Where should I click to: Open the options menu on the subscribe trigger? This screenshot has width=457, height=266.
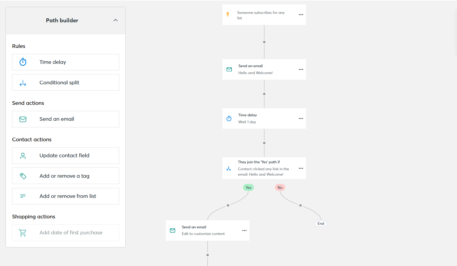click(301, 14)
